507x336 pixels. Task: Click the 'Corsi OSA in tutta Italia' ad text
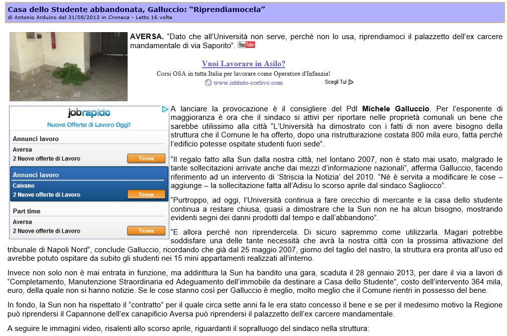pos(243,73)
